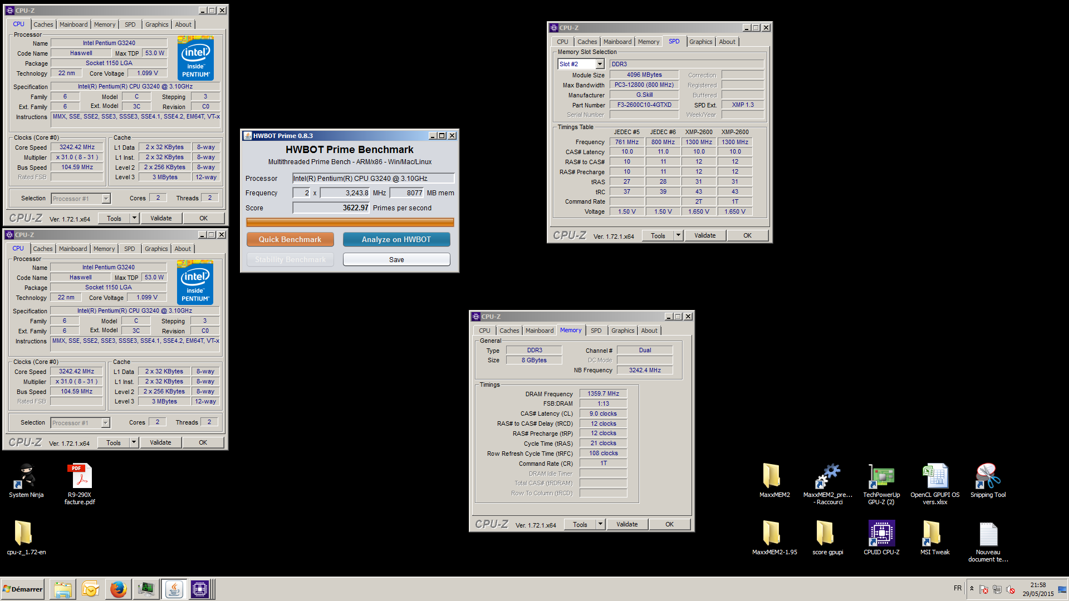Switch to SPD tab in CPU-Z Memory window
Viewport: 1069px width, 601px height.
(596, 331)
